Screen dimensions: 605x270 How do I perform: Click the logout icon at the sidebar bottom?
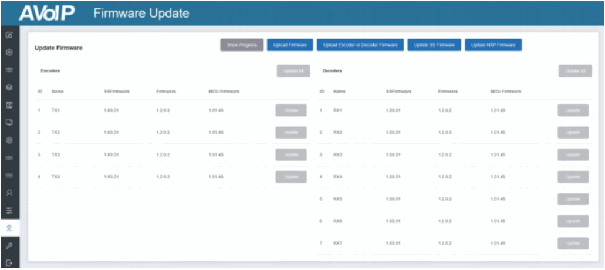(x=10, y=263)
